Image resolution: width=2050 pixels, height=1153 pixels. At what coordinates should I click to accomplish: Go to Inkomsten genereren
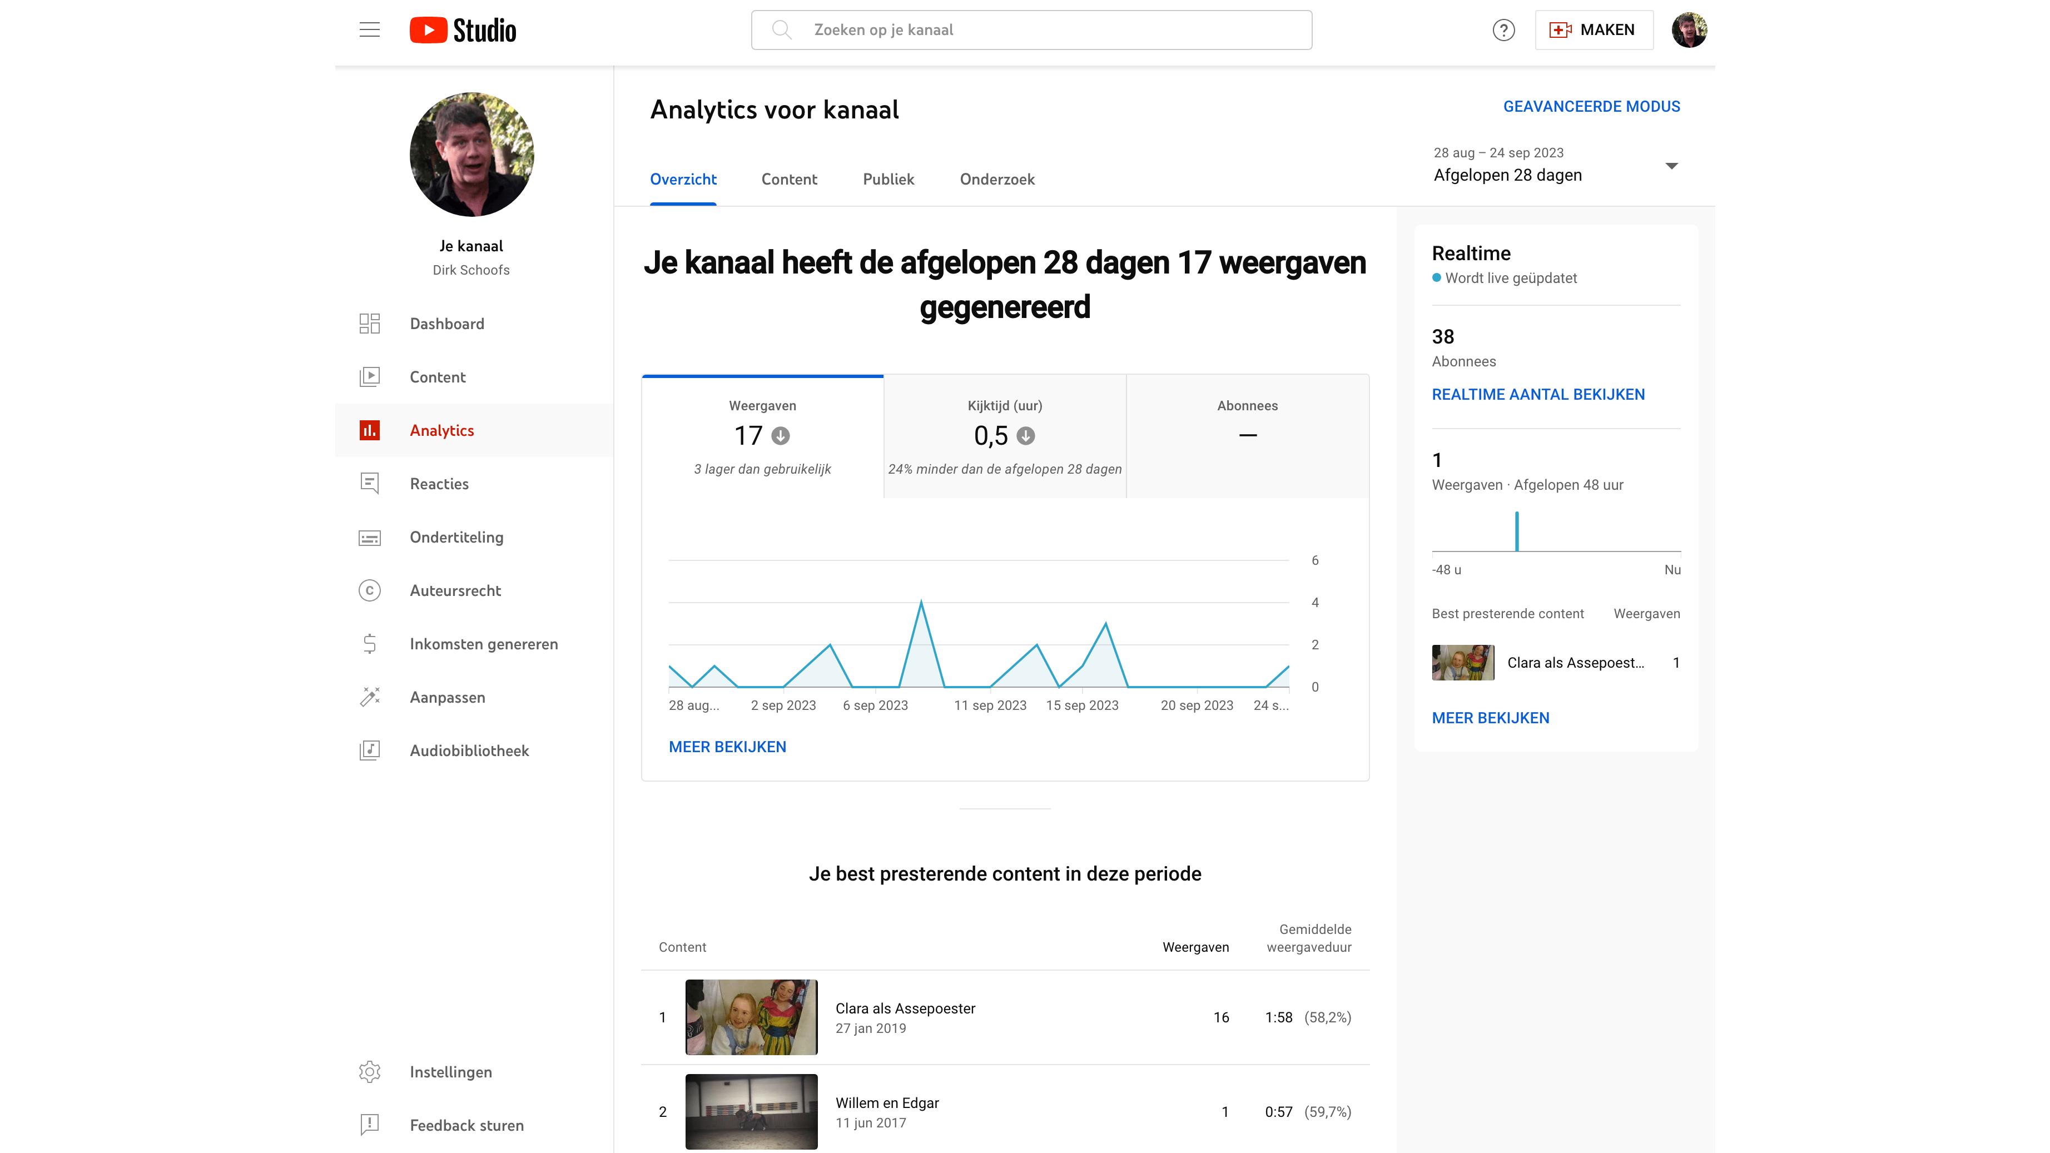(483, 644)
